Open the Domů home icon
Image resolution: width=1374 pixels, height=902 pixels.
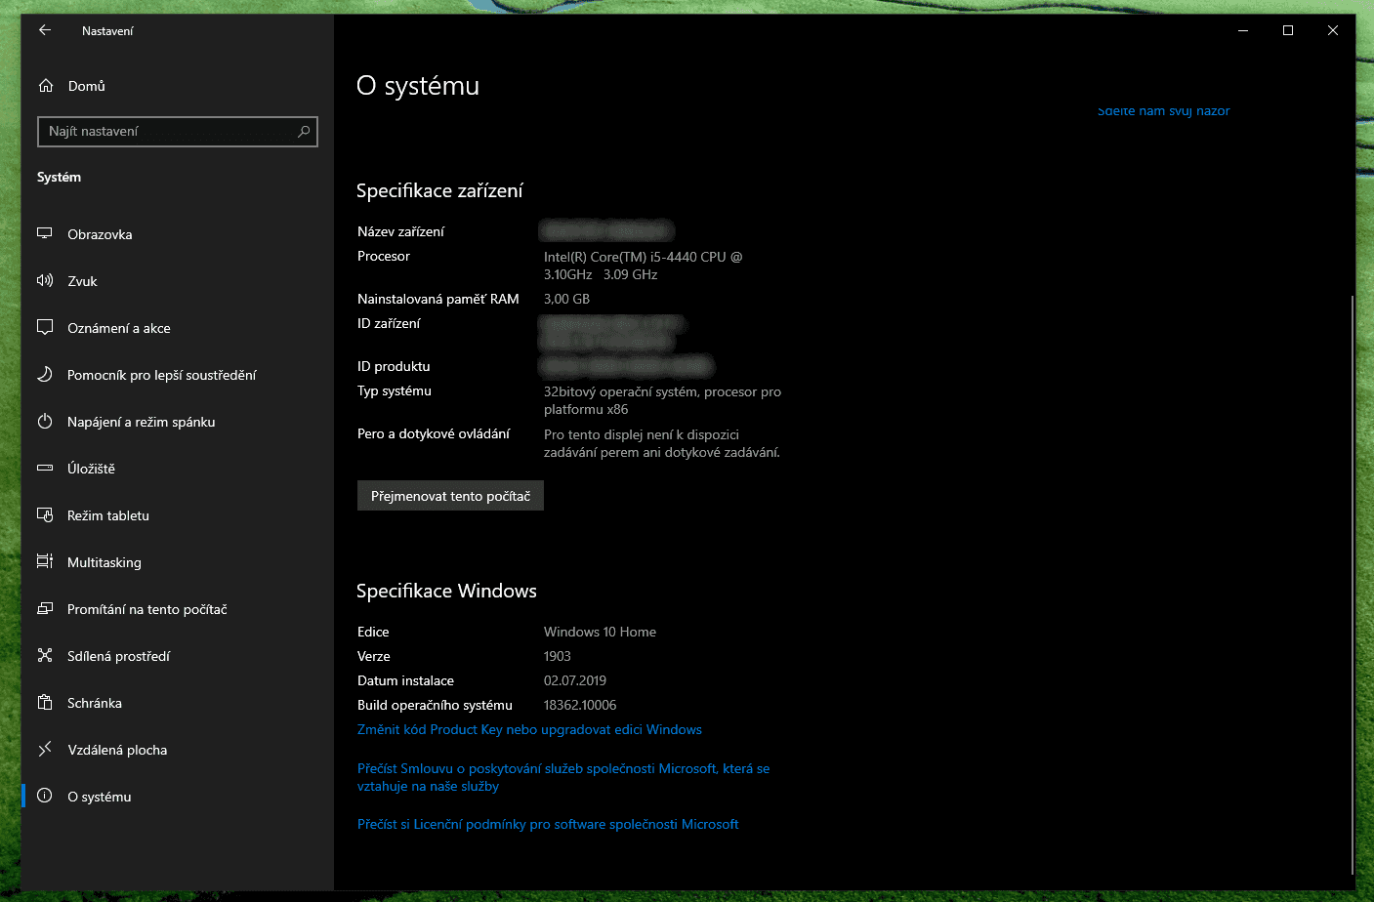click(46, 86)
